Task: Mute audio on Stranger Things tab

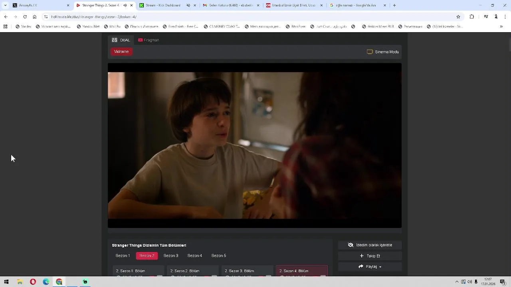Action: click(125, 5)
